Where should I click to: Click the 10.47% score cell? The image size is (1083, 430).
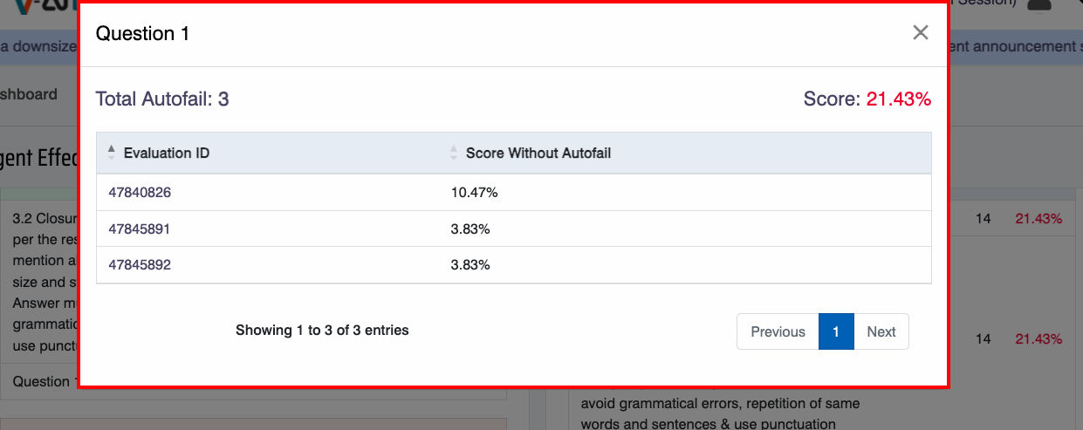[474, 193]
